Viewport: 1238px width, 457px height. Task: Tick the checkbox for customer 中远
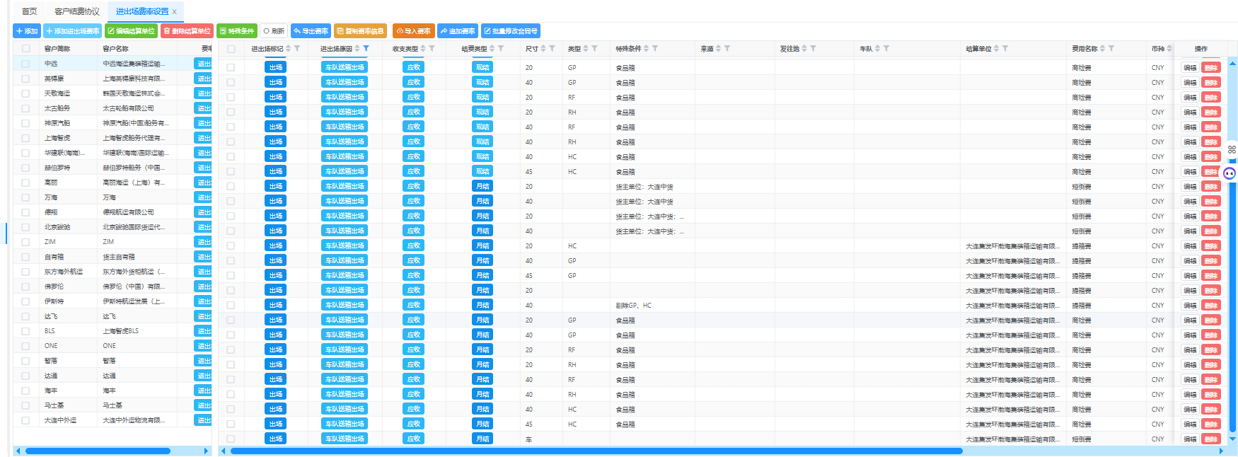pos(26,64)
